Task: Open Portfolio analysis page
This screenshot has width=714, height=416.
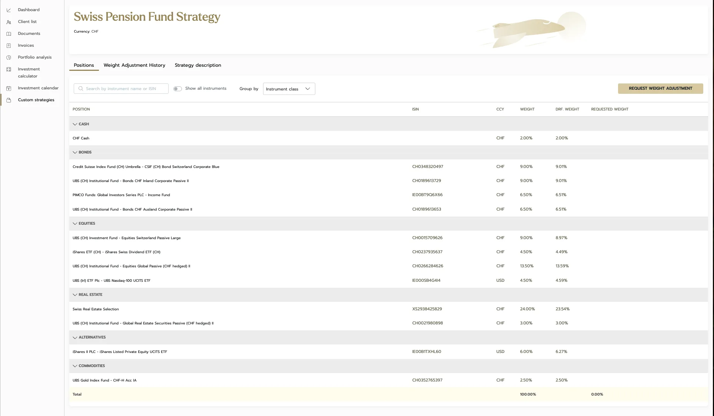Action: (x=35, y=57)
